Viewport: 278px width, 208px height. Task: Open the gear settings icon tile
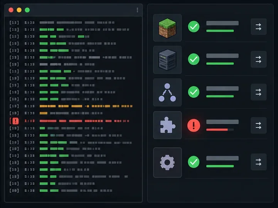167,163
